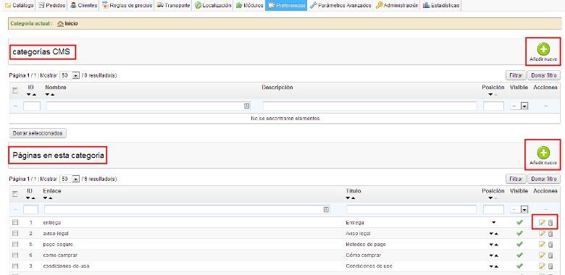Image resolution: width=565 pixels, height=275 pixels.
Task: Click the green Añadir nuevo icon for categorías CMS
Action: 543,49
